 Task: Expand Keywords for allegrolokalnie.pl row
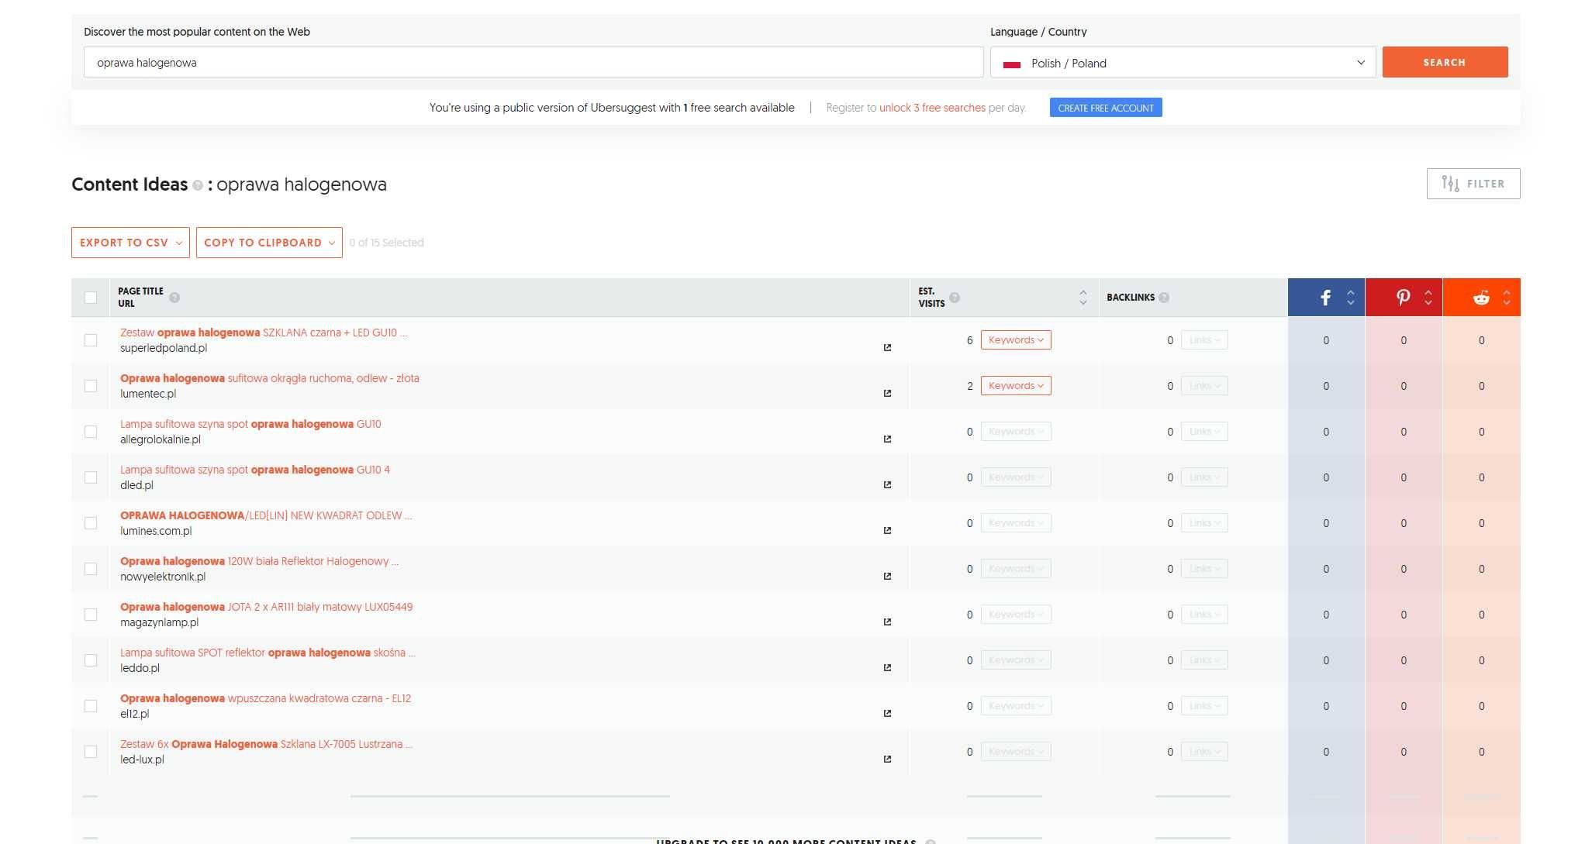click(x=1016, y=432)
